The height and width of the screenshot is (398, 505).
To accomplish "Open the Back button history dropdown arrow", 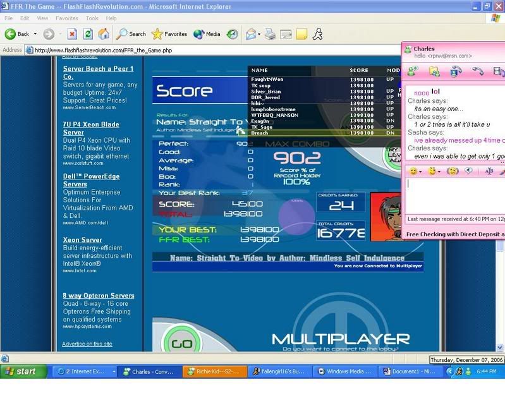I will (x=35, y=34).
